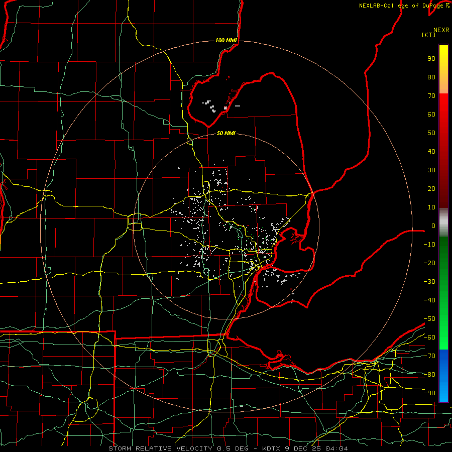Click the [KT] units label
This screenshot has height=452, width=452.
[429, 35]
